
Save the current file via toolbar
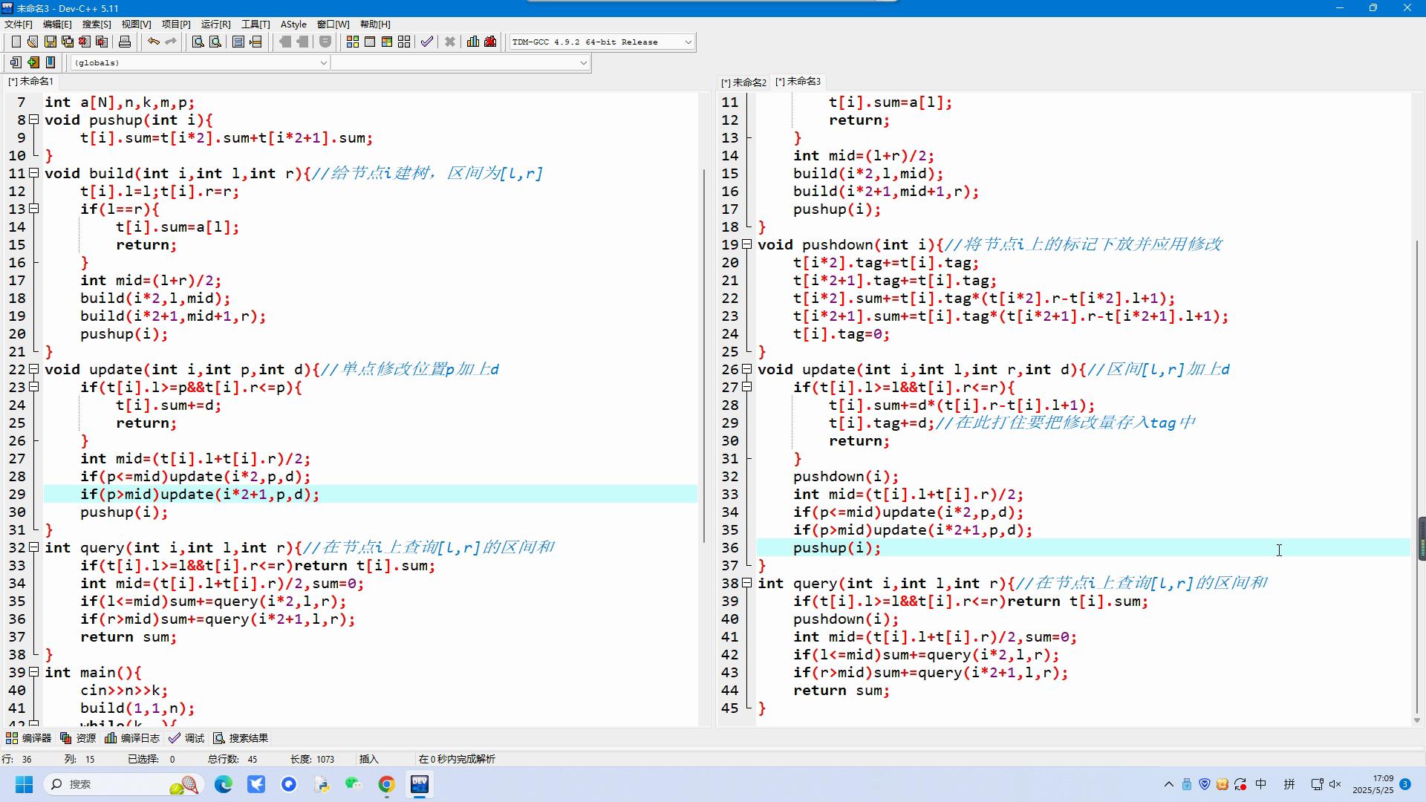coord(51,42)
